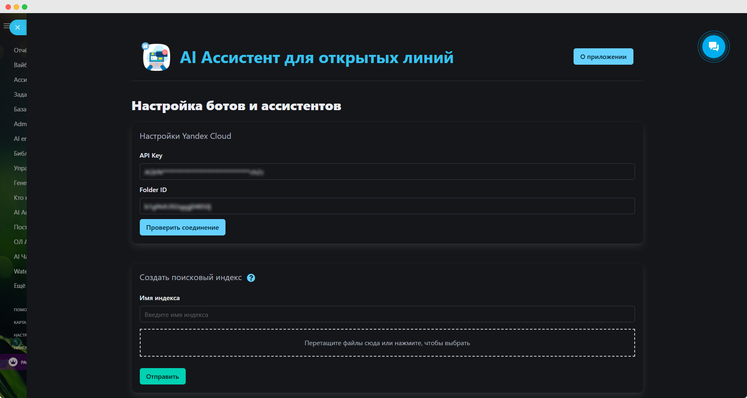Open the 'О приложении' button
Image resolution: width=747 pixels, height=398 pixels.
[603, 57]
